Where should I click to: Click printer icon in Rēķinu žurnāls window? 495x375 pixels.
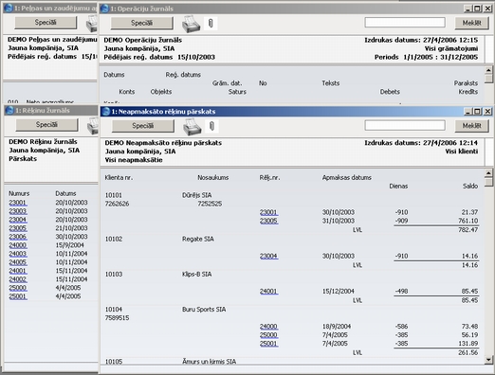[93, 126]
